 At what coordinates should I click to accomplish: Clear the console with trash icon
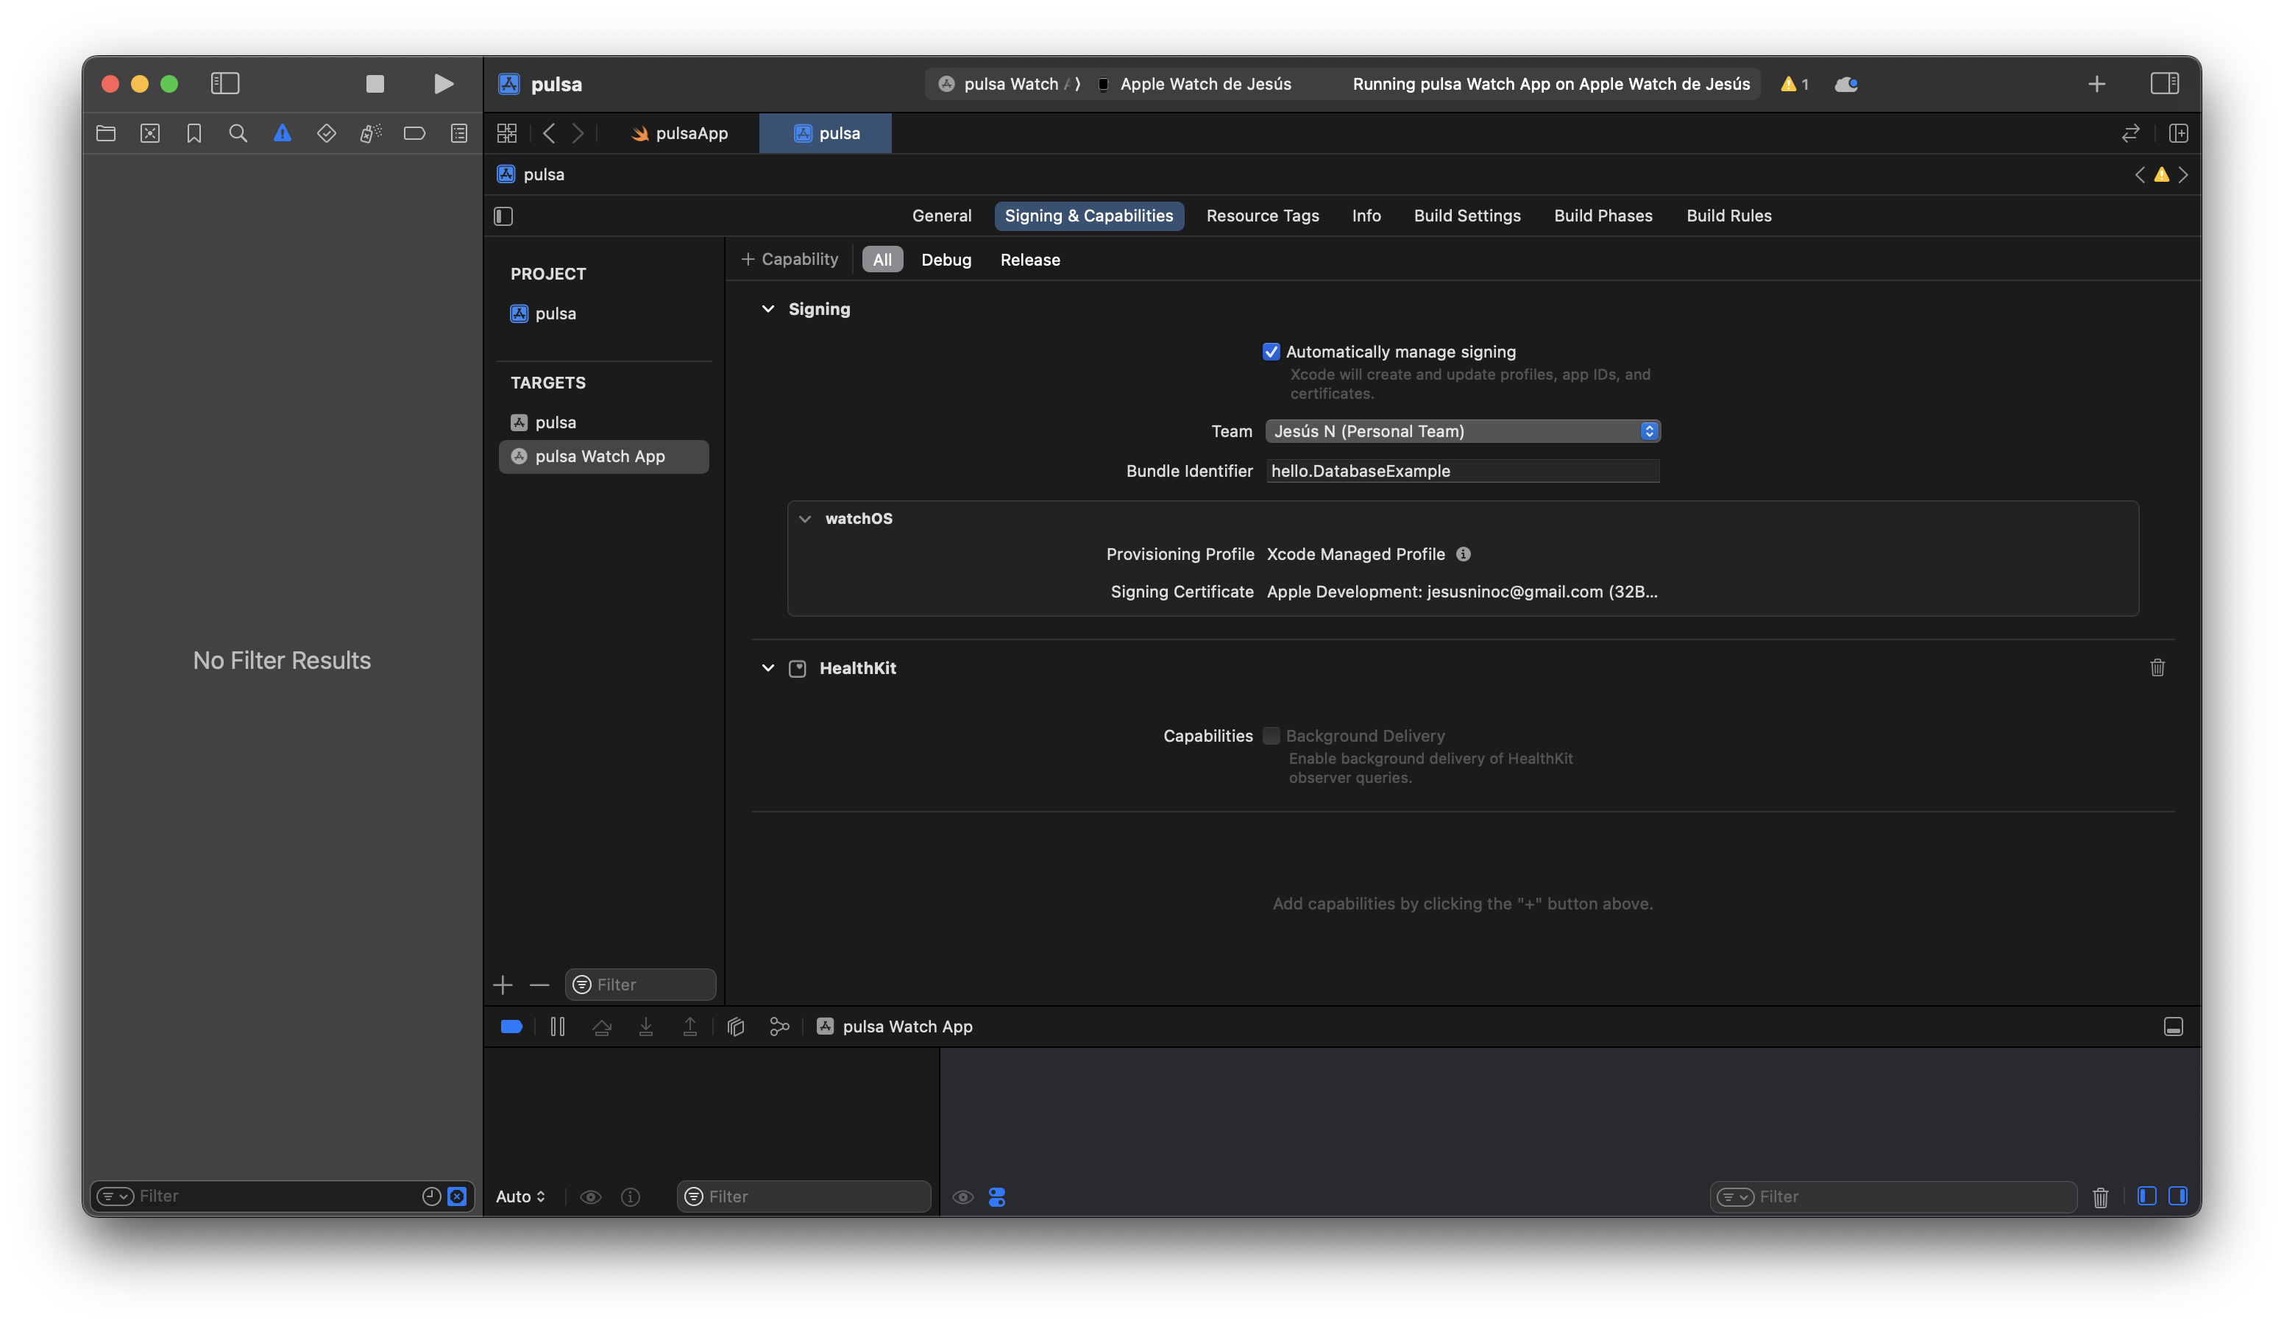tap(2101, 1196)
